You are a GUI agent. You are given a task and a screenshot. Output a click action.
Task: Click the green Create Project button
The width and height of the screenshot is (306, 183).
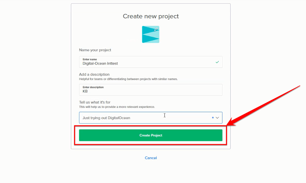click(x=151, y=135)
